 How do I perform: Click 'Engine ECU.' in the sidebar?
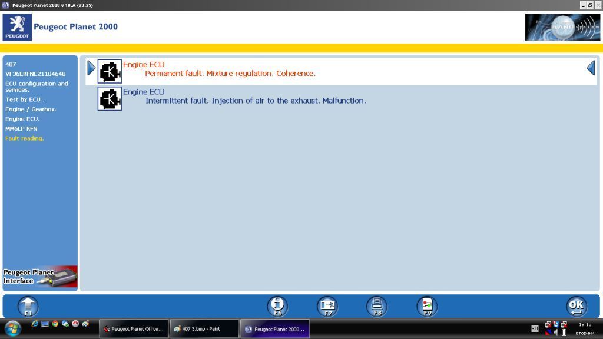(22, 119)
